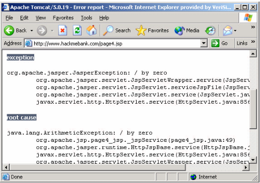This screenshot has height=183, width=260.
Task: Click the JspServlet.serviceJspFile stack trace line
Action: 143,87
